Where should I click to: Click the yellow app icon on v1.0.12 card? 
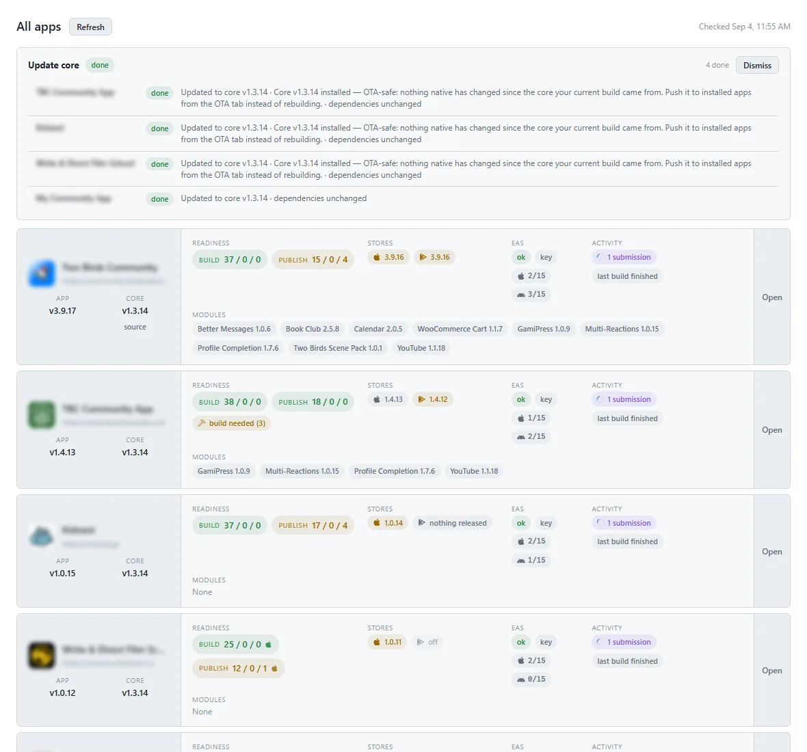42,656
